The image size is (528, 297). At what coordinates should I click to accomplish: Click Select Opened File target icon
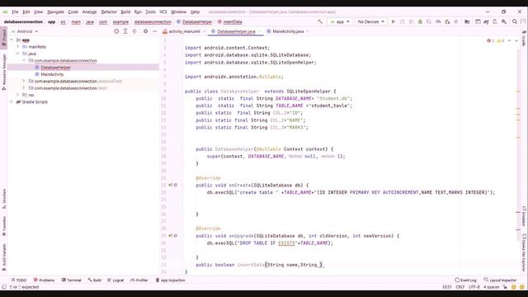coord(116,31)
